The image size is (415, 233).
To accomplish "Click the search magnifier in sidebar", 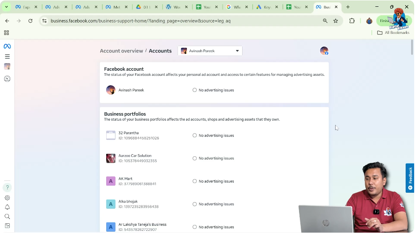I will click(x=7, y=216).
